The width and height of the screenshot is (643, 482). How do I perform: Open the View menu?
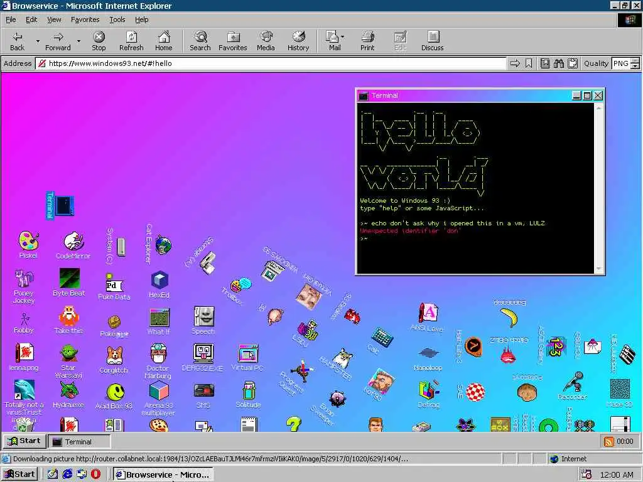click(54, 19)
